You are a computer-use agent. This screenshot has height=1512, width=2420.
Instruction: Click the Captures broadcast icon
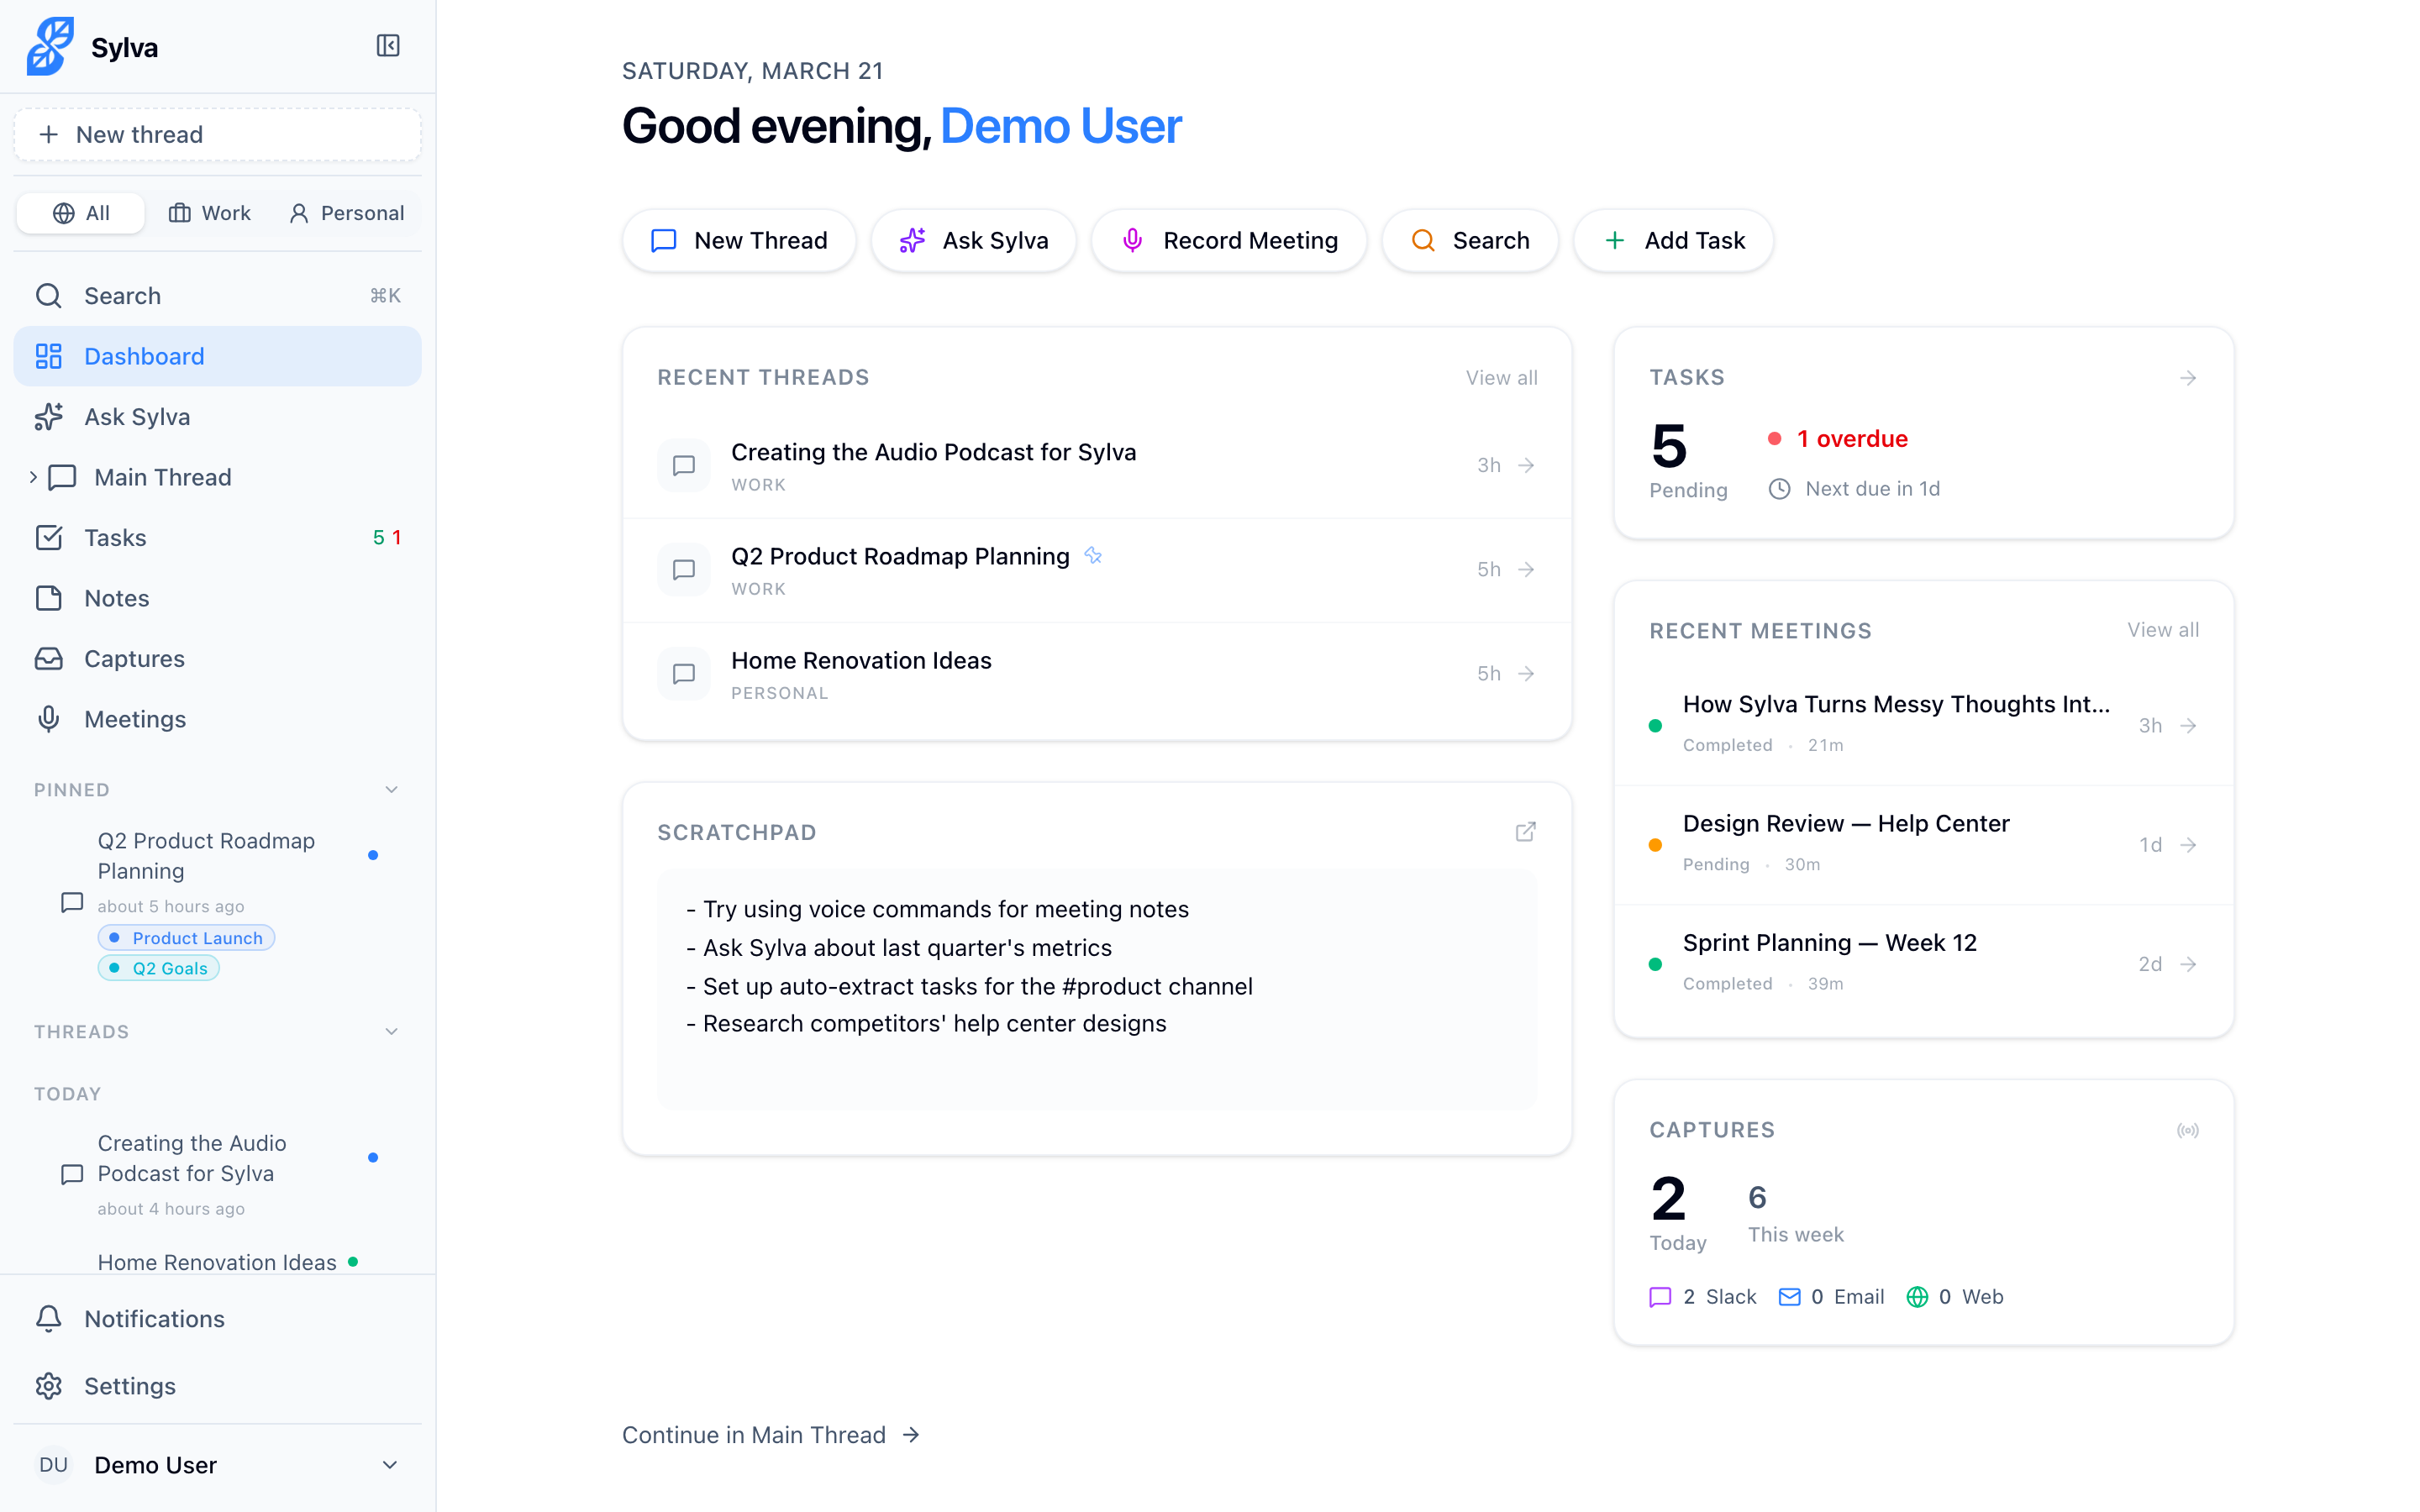[2188, 1131]
